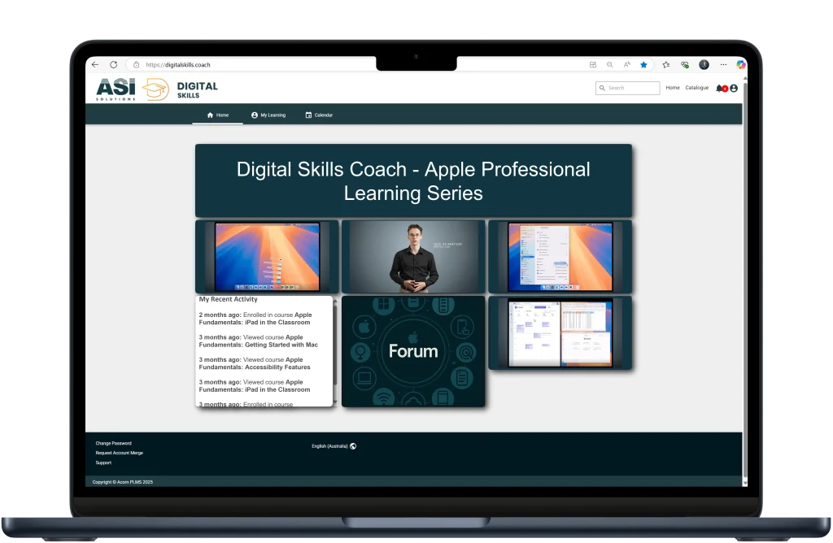Open the Catalogue link
The image size is (833, 543).
point(697,88)
